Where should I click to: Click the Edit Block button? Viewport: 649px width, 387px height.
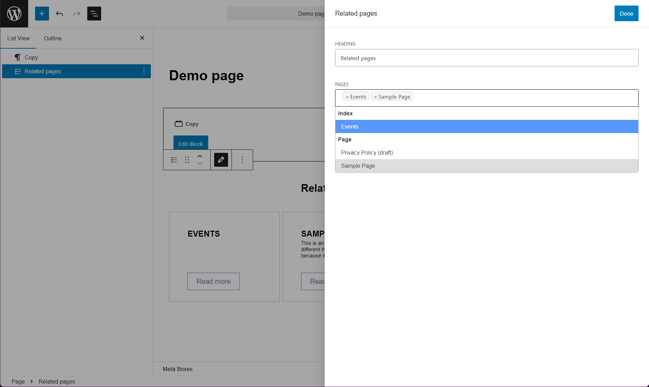tap(190, 144)
